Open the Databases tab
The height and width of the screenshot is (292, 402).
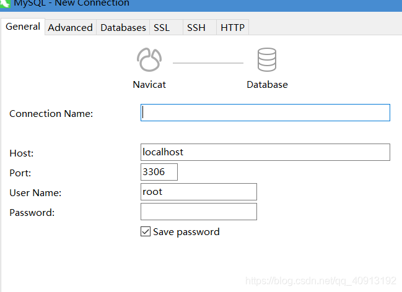(x=123, y=27)
